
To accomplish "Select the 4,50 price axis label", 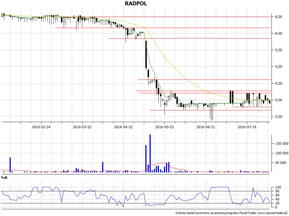I will 279,83.
